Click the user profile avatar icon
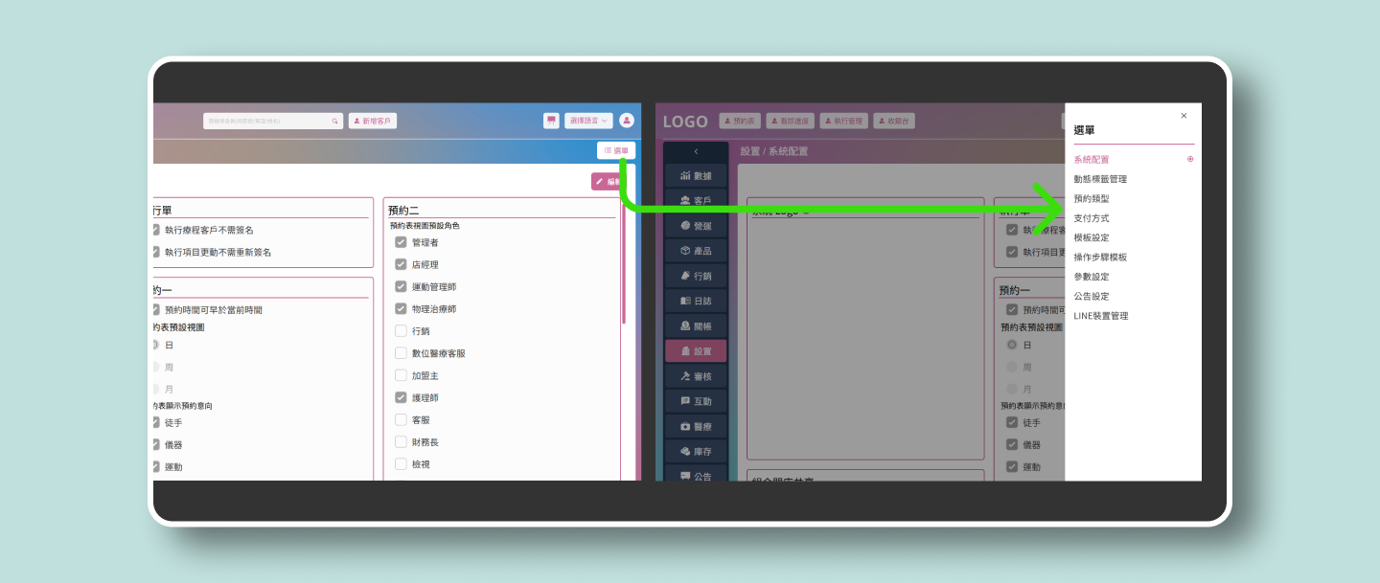Screen dimensions: 1380x583 (627, 121)
